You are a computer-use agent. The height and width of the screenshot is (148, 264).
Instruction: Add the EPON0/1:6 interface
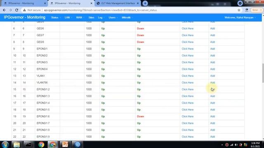212,116
